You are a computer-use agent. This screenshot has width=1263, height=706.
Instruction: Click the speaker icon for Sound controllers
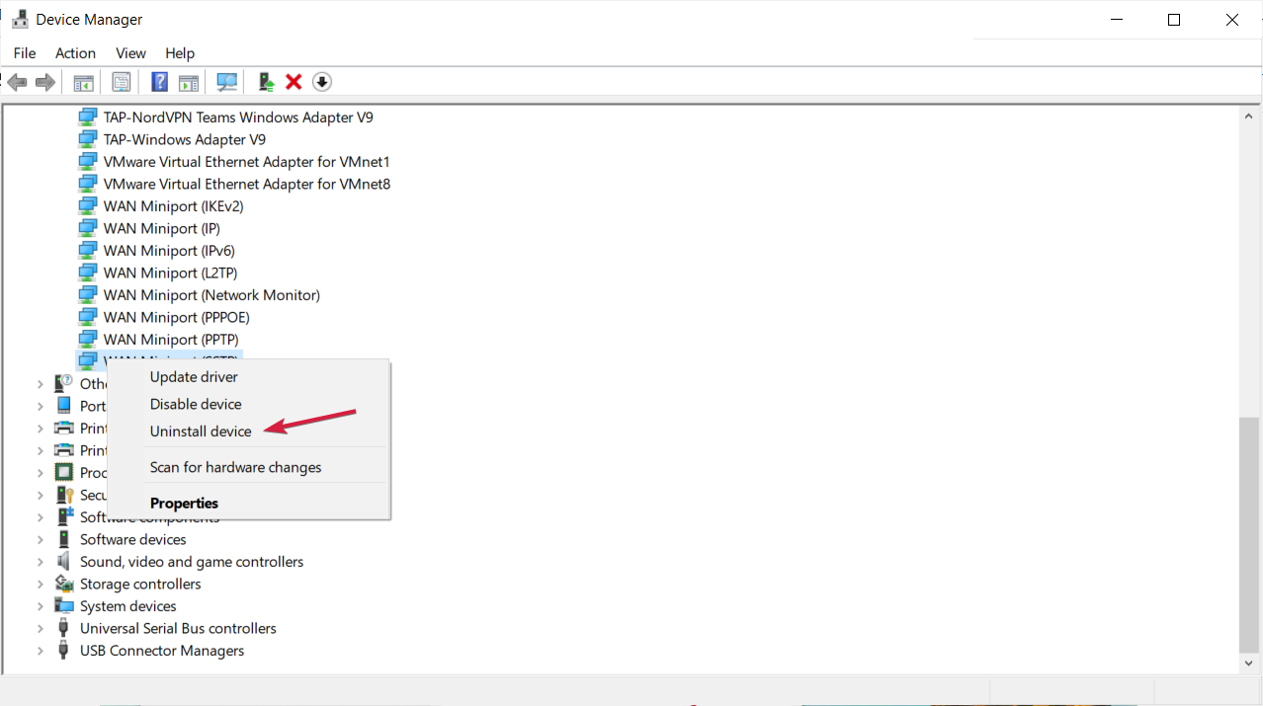pos(64,562)
